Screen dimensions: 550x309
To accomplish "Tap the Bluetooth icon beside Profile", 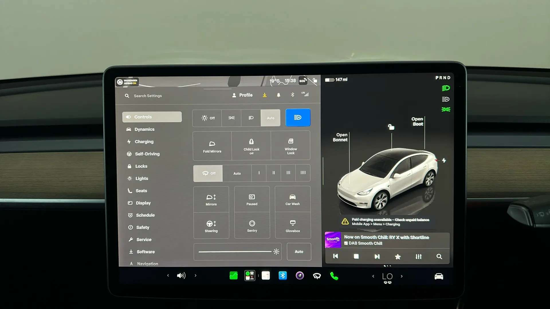I will [x=292, y=95].
